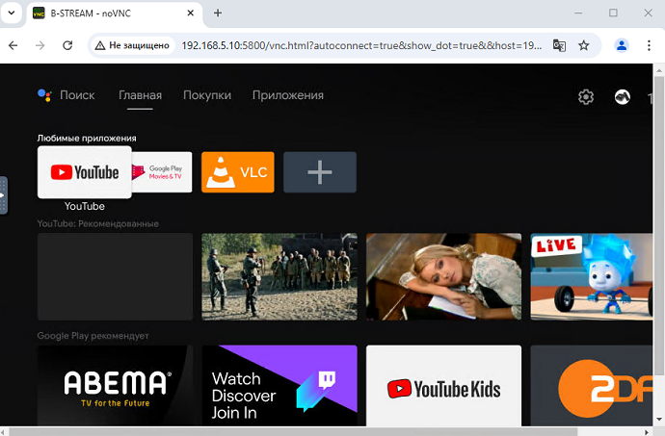Viewport: 665px width, 436px height.
Task: Click the YouTube: Рекомендованные heading
Action: [98, 223]
